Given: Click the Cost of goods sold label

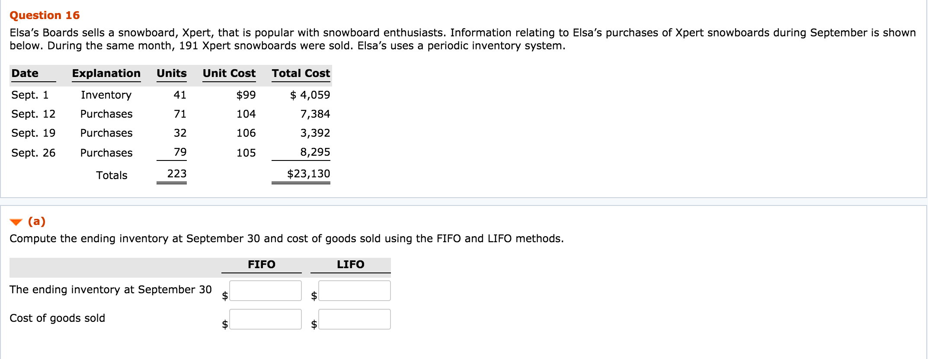Looking at the screenshot, I should pyautogui.click(x=57, y=318).
